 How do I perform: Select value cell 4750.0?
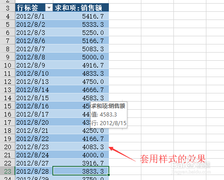click(81, 82)
